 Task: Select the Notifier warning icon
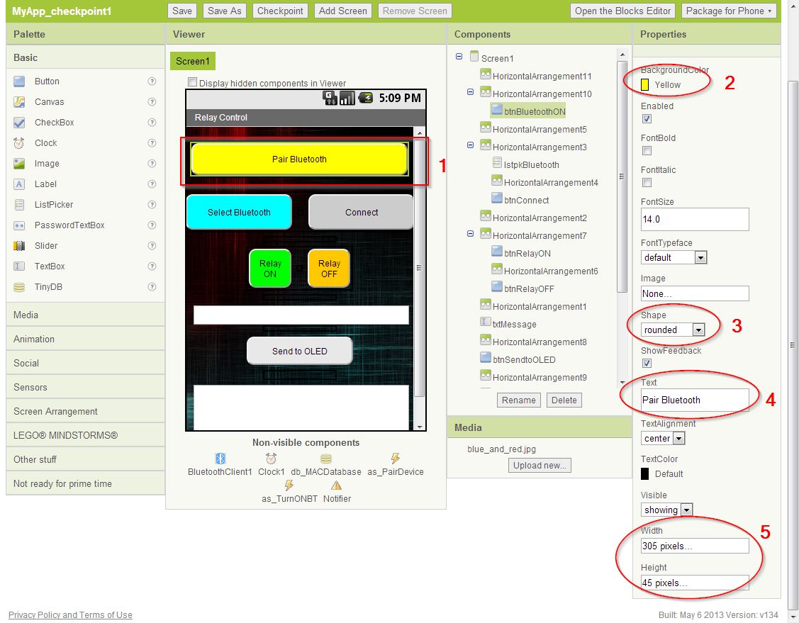pyautogui.click(x=337, y=486)
